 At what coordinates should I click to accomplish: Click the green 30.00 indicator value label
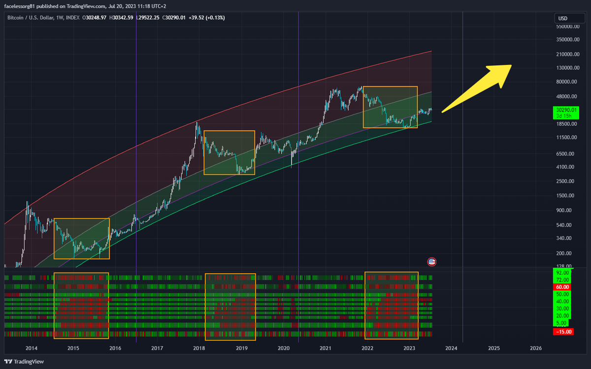562,309
